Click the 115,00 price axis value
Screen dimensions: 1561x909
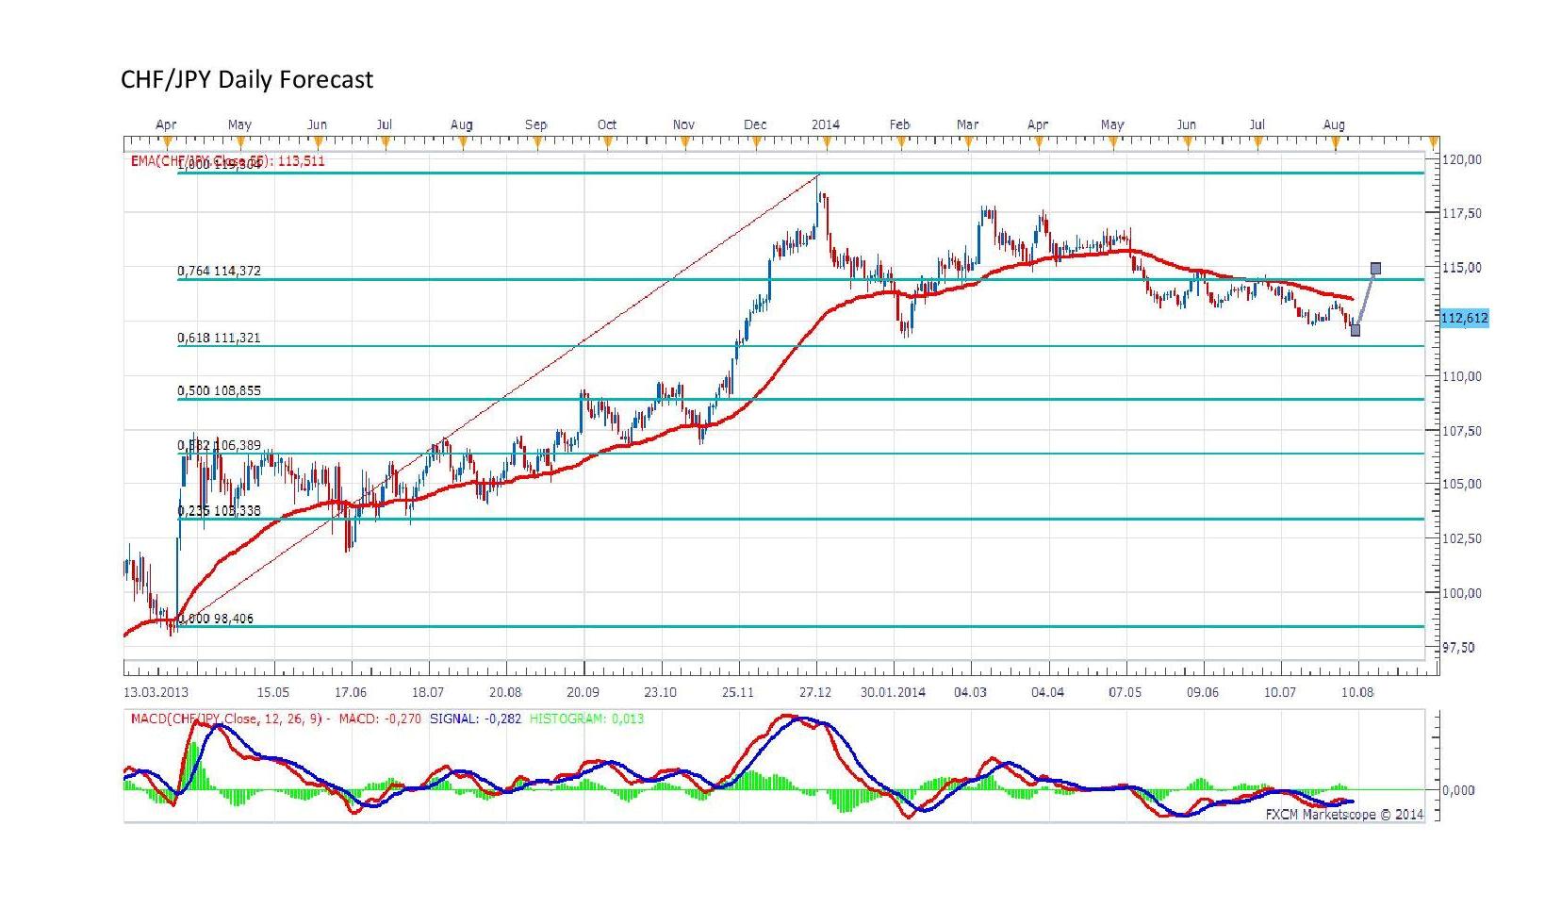pos(1462,268)
